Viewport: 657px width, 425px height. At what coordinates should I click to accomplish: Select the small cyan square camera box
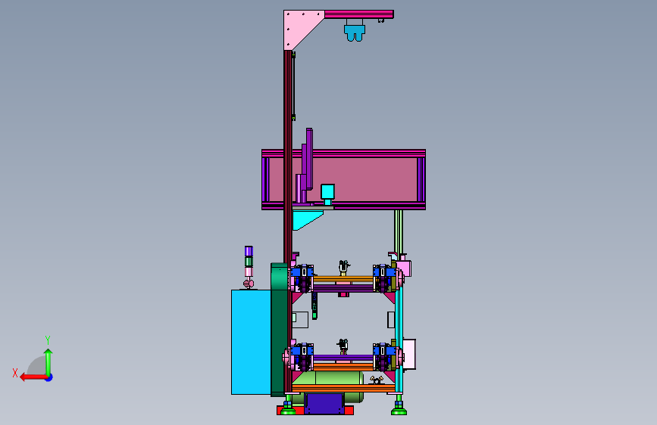click(327, 192)
